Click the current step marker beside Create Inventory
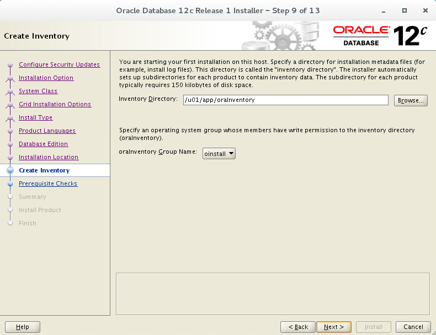This screenshot has height=335, width=436. coord(10,170)
